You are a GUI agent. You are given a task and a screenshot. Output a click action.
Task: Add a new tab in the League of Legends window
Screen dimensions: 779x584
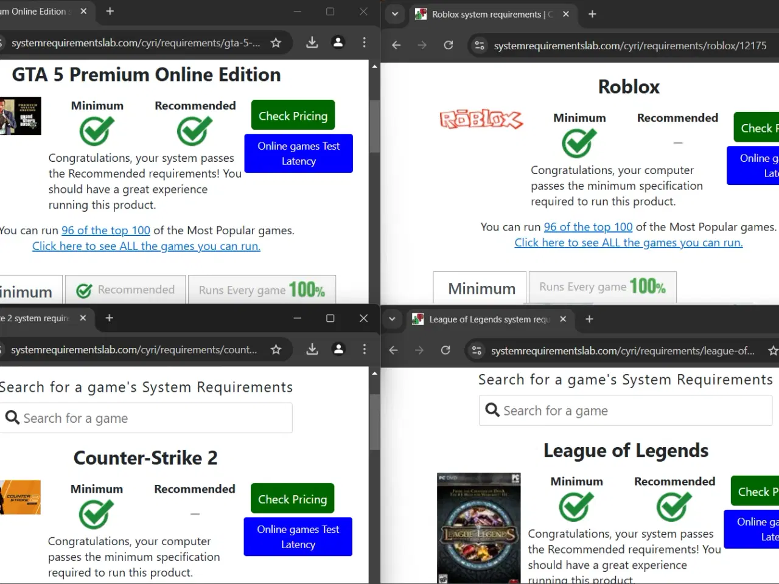coord(589,319)
